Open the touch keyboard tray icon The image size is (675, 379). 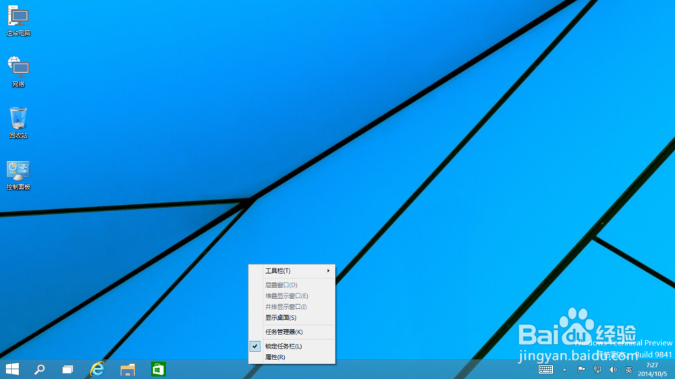pyautogui.click(x=545, y=369)
